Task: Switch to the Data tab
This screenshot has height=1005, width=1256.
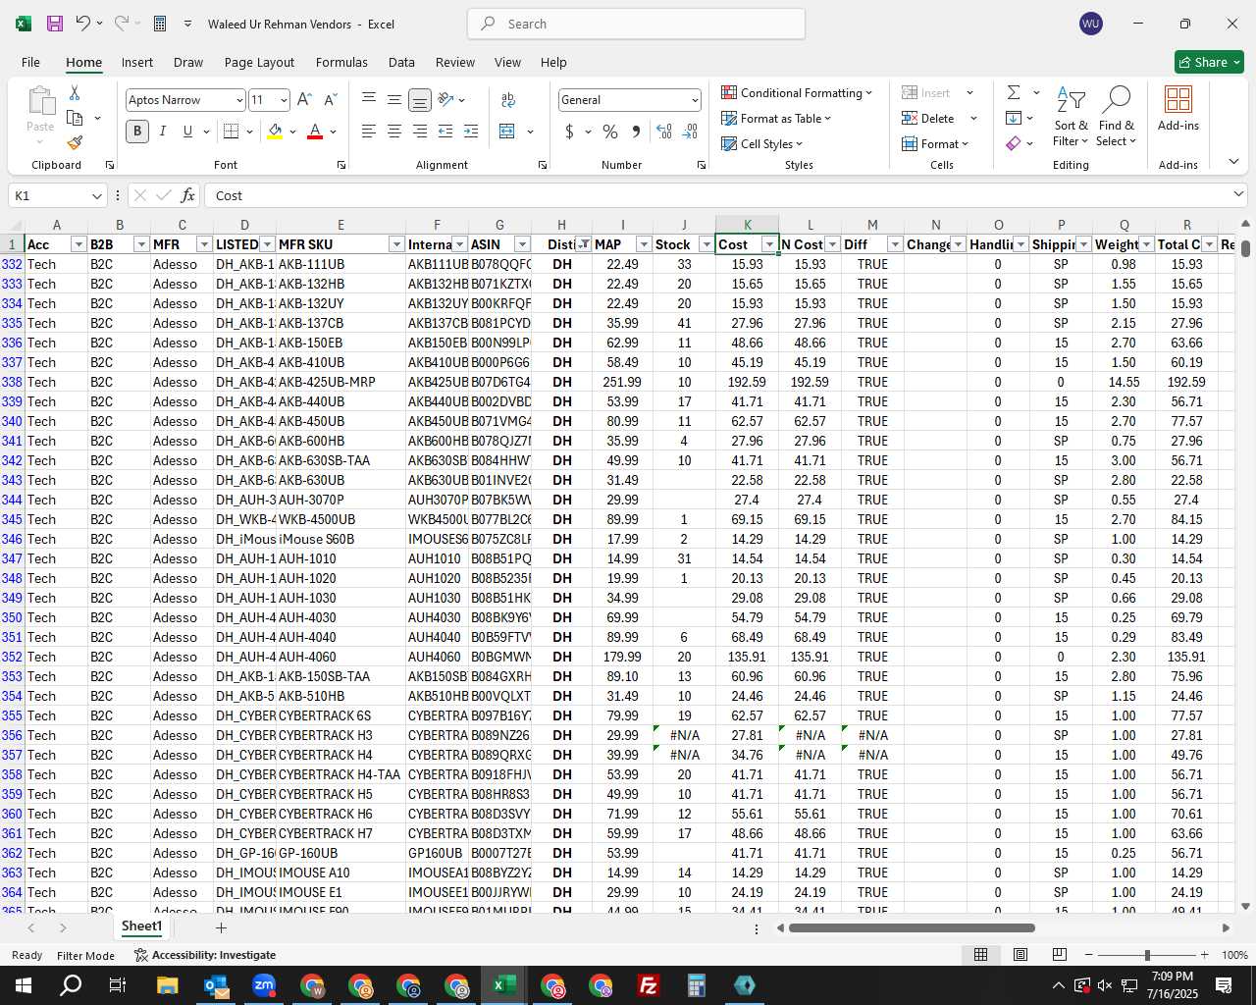Action: (x=401, y=62)
